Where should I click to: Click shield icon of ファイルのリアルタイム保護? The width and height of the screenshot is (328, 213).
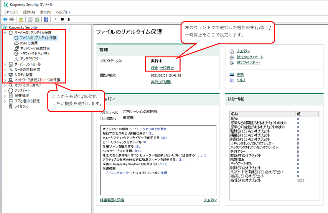tap(16, 38)
